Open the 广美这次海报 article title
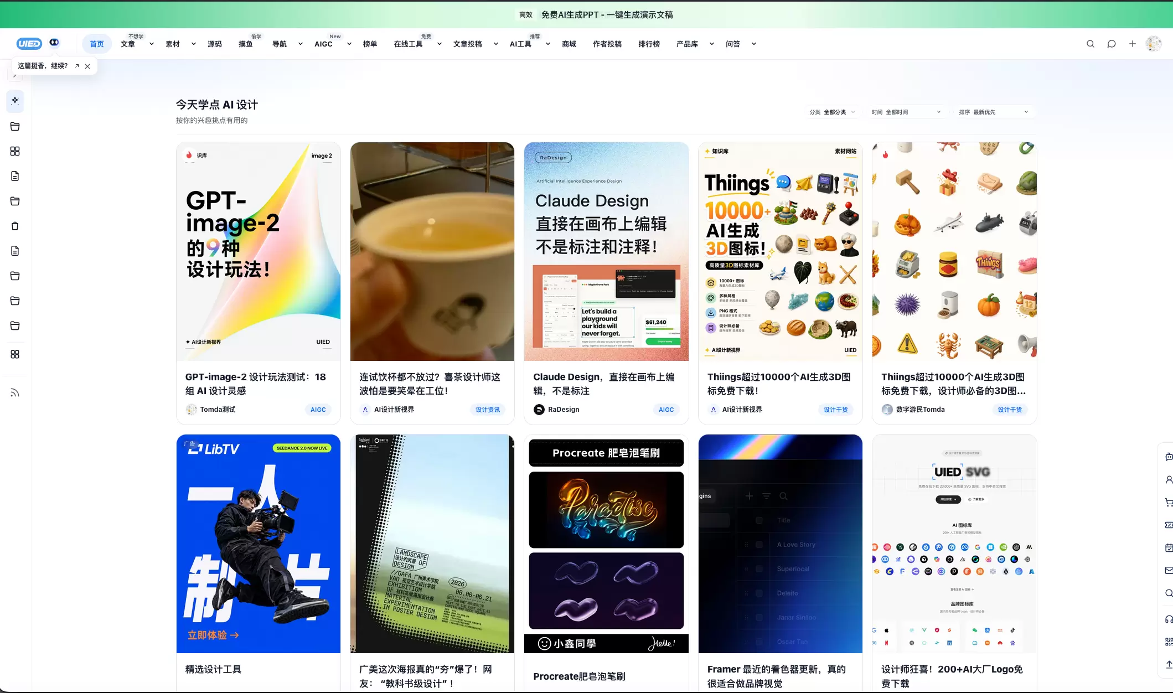 tap(426, 676)
